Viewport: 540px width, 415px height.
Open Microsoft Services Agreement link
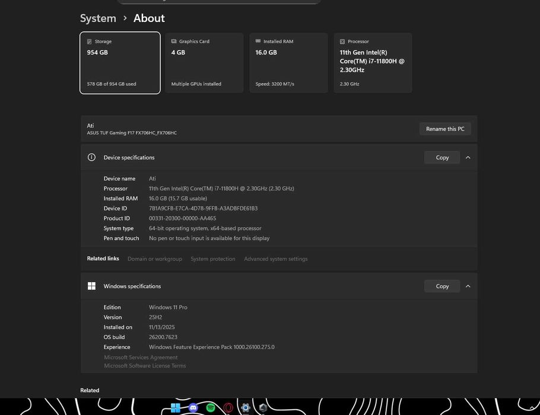tap(141, 357)
